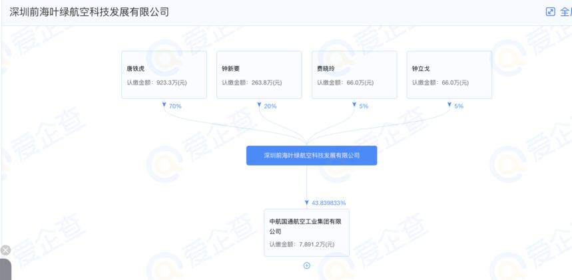Click 认缴金额 7,891.2万(元) text
This screenshot has width=572, height=280.
[x=302, y=245]
